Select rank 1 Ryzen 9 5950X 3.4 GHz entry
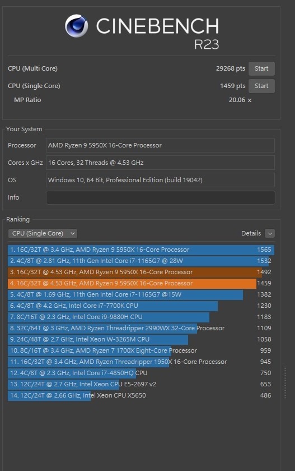Viewport: 295px width, 471px height. tap(141, 250)
